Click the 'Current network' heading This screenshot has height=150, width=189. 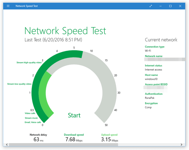tap(161, 40)
